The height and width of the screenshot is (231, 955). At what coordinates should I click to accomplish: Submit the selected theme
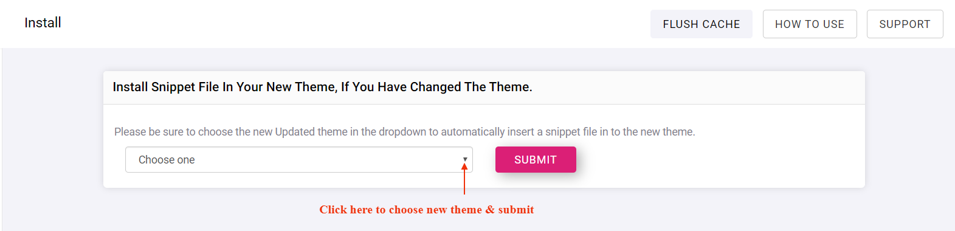(x=536, y=160)
